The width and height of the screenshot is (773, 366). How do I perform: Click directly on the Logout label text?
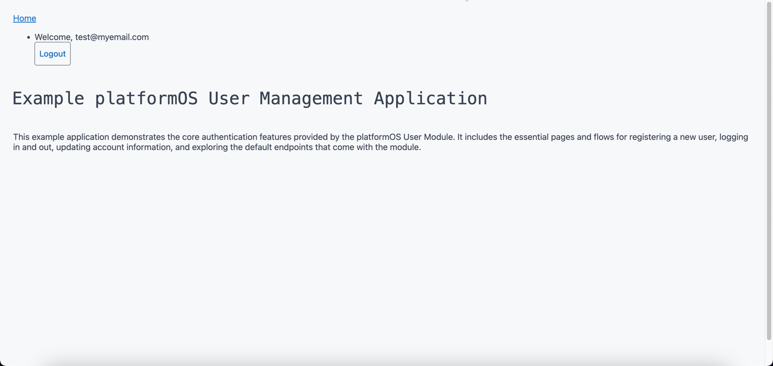pyautogui.click(x=52, y=54)
